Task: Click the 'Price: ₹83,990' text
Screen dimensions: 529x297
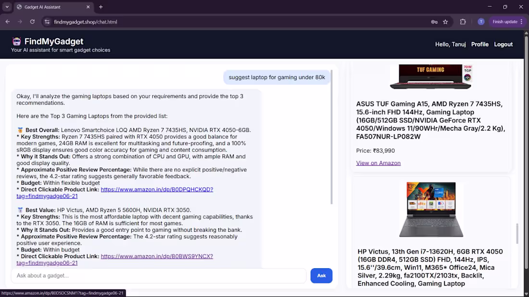Action: (376, 151)
